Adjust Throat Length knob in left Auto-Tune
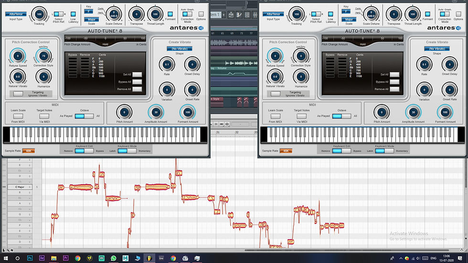The height and width of the screenshot is (263, 468). [x=155, y=14]
